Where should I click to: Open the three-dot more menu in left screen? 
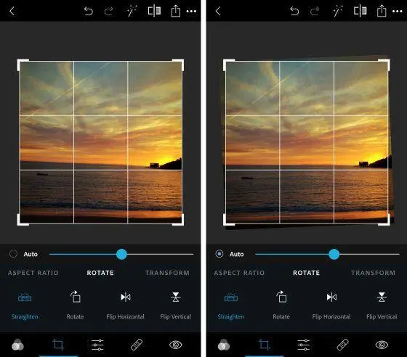(191, 12)
